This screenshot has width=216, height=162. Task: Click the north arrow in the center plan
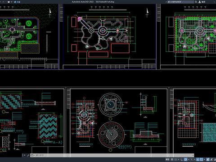coord(147,13)
